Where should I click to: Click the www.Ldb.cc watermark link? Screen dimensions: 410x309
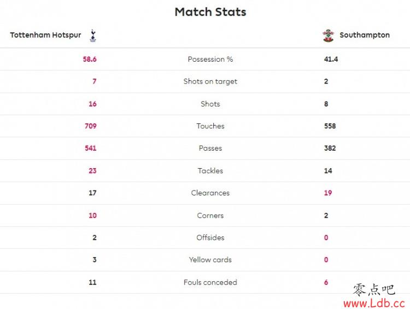374,303
